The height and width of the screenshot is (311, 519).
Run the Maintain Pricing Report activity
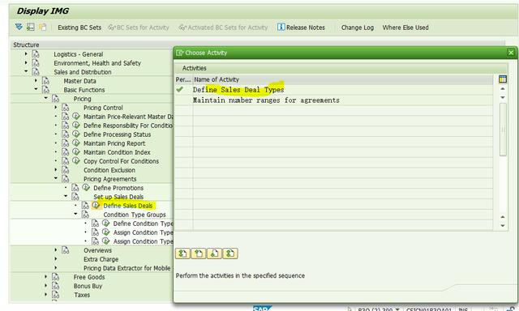click(76, 143)
